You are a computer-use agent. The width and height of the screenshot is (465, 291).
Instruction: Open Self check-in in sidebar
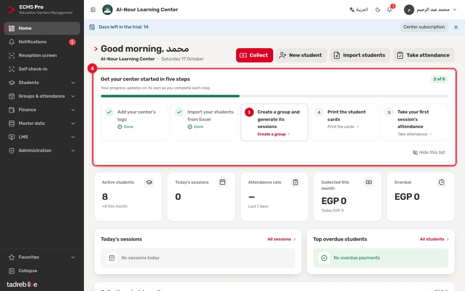(x=42, y=69)
